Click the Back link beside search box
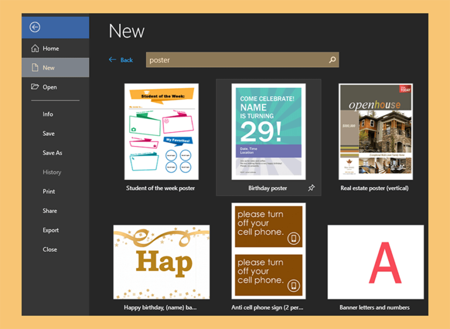 click(121, 60)
